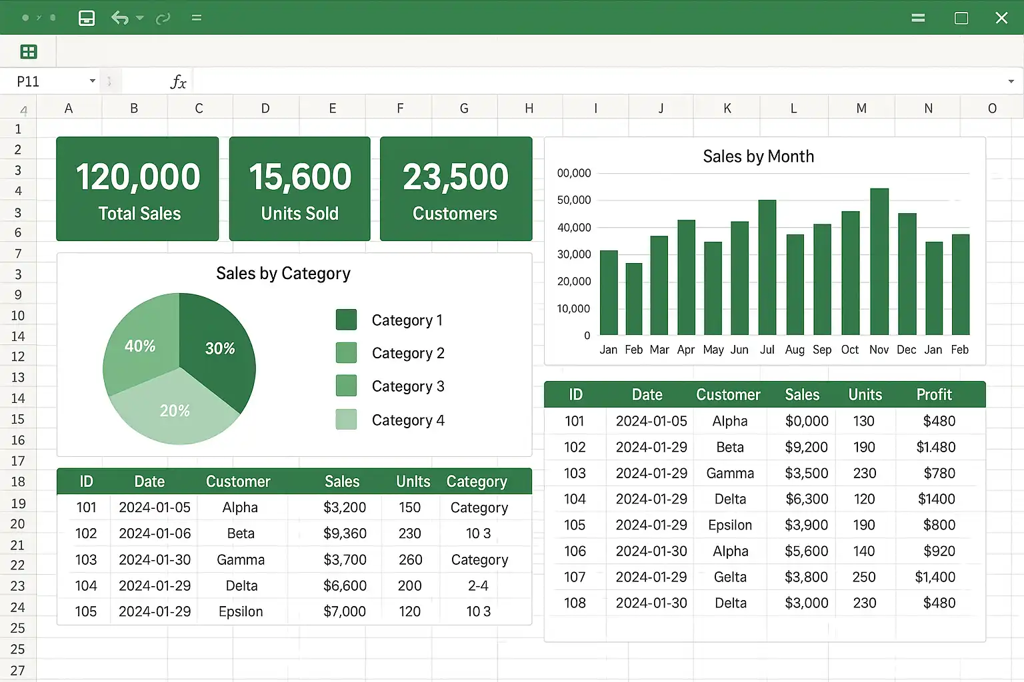Click the select-all corner of the grid

click(18, 107)
